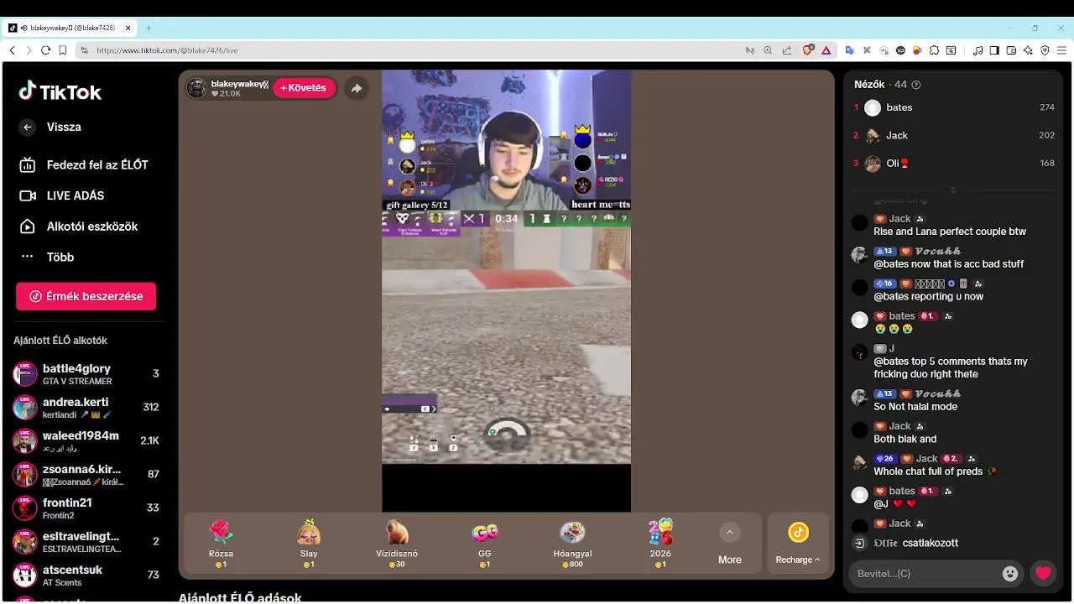
Task: Send a heart like
Action: pyautogui.click(x=1043, y=574)
